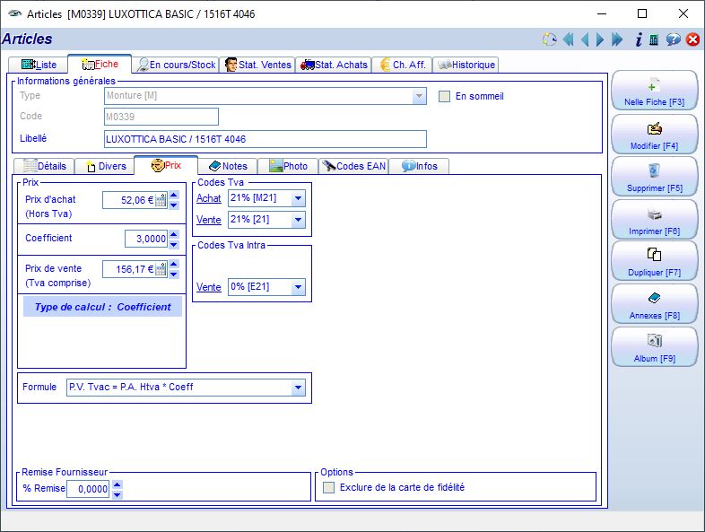Click the Libellé text field
The image size is (705, 532).
pos(265,139)
